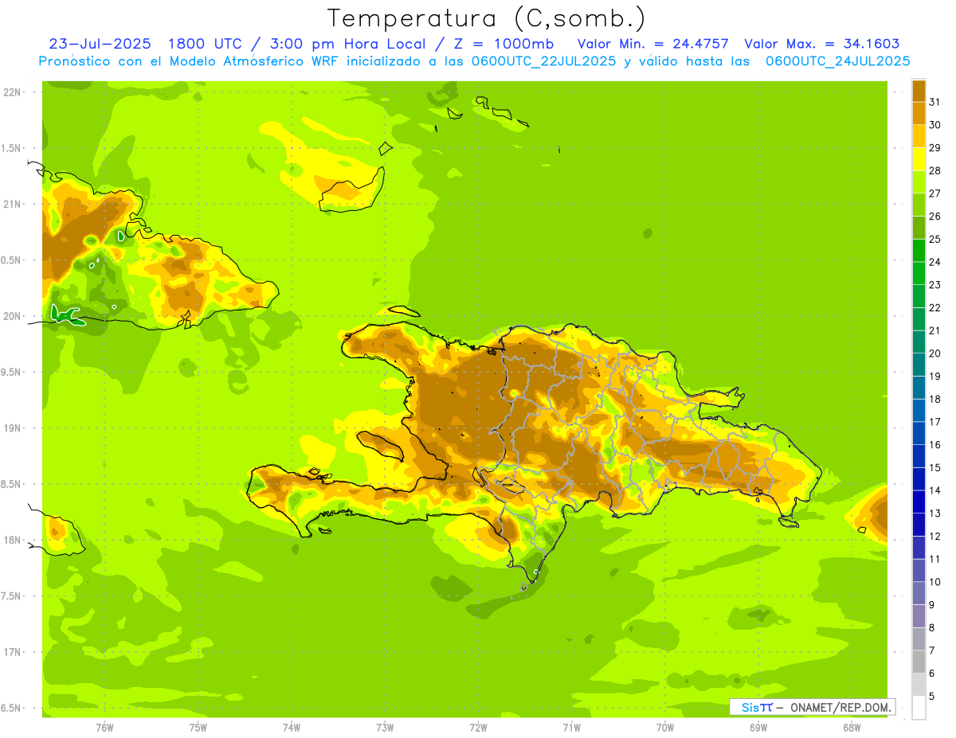
Task: Click the "18N" latitude axis label
Action: click(12, 540)
